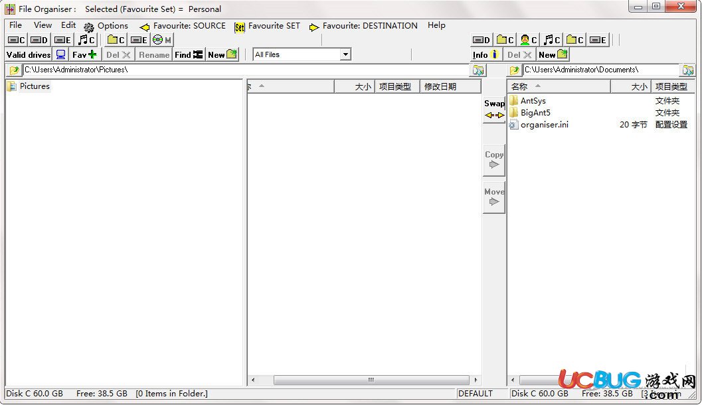
Task: Create new folder in source pane
Action: (222, 54)
